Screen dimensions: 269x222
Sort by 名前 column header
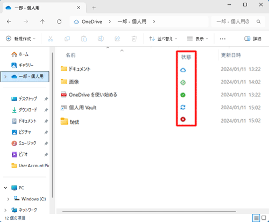[x=70, y=55]
